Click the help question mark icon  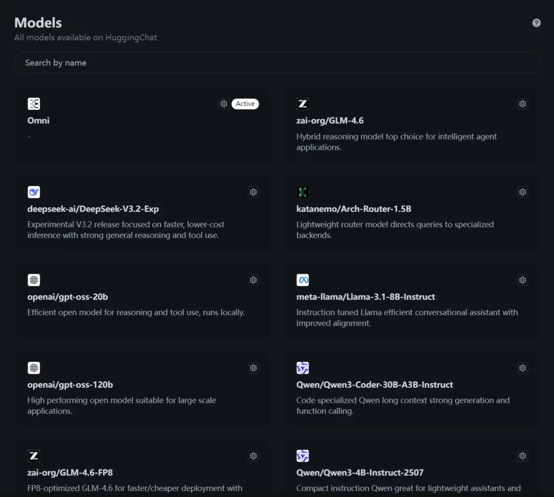pyautogui.click(x=536, y=22)
